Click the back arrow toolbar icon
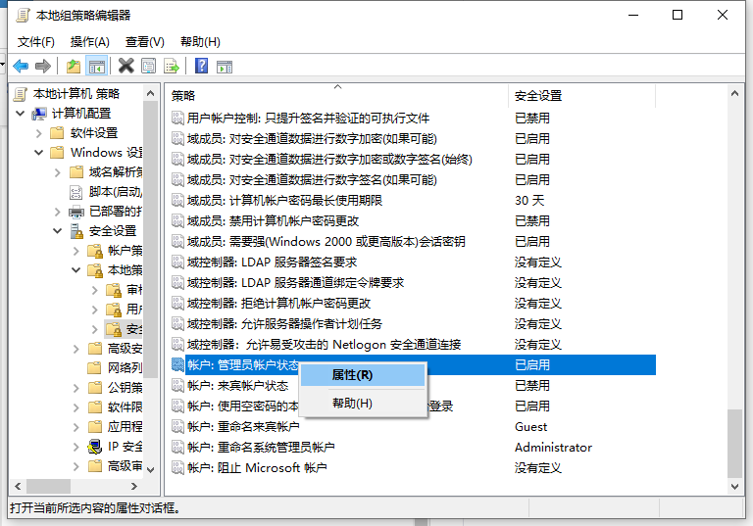 21,66
